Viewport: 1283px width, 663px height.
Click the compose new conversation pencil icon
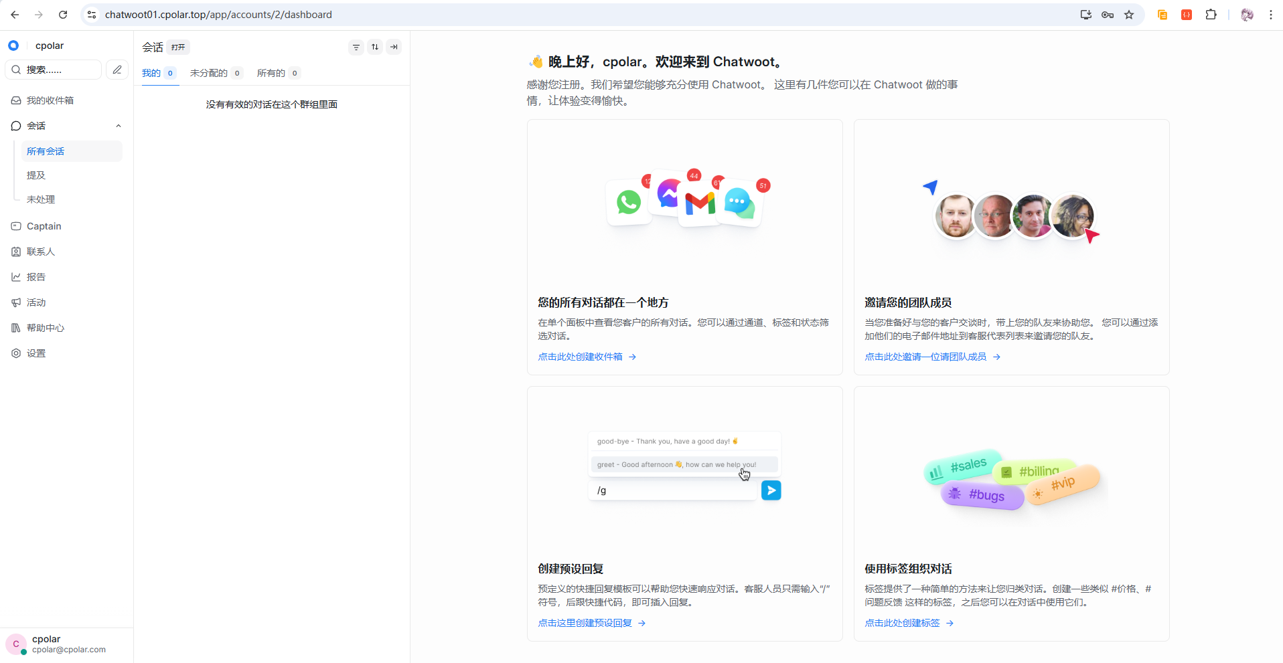tap(117, 70)
